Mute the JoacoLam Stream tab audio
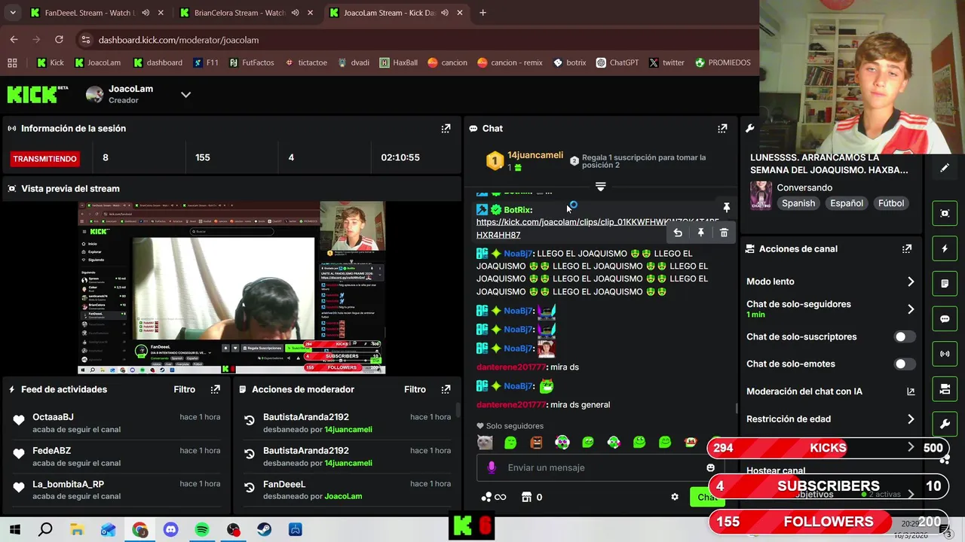The width and height of the screenshot is (965, 542). 445,13
